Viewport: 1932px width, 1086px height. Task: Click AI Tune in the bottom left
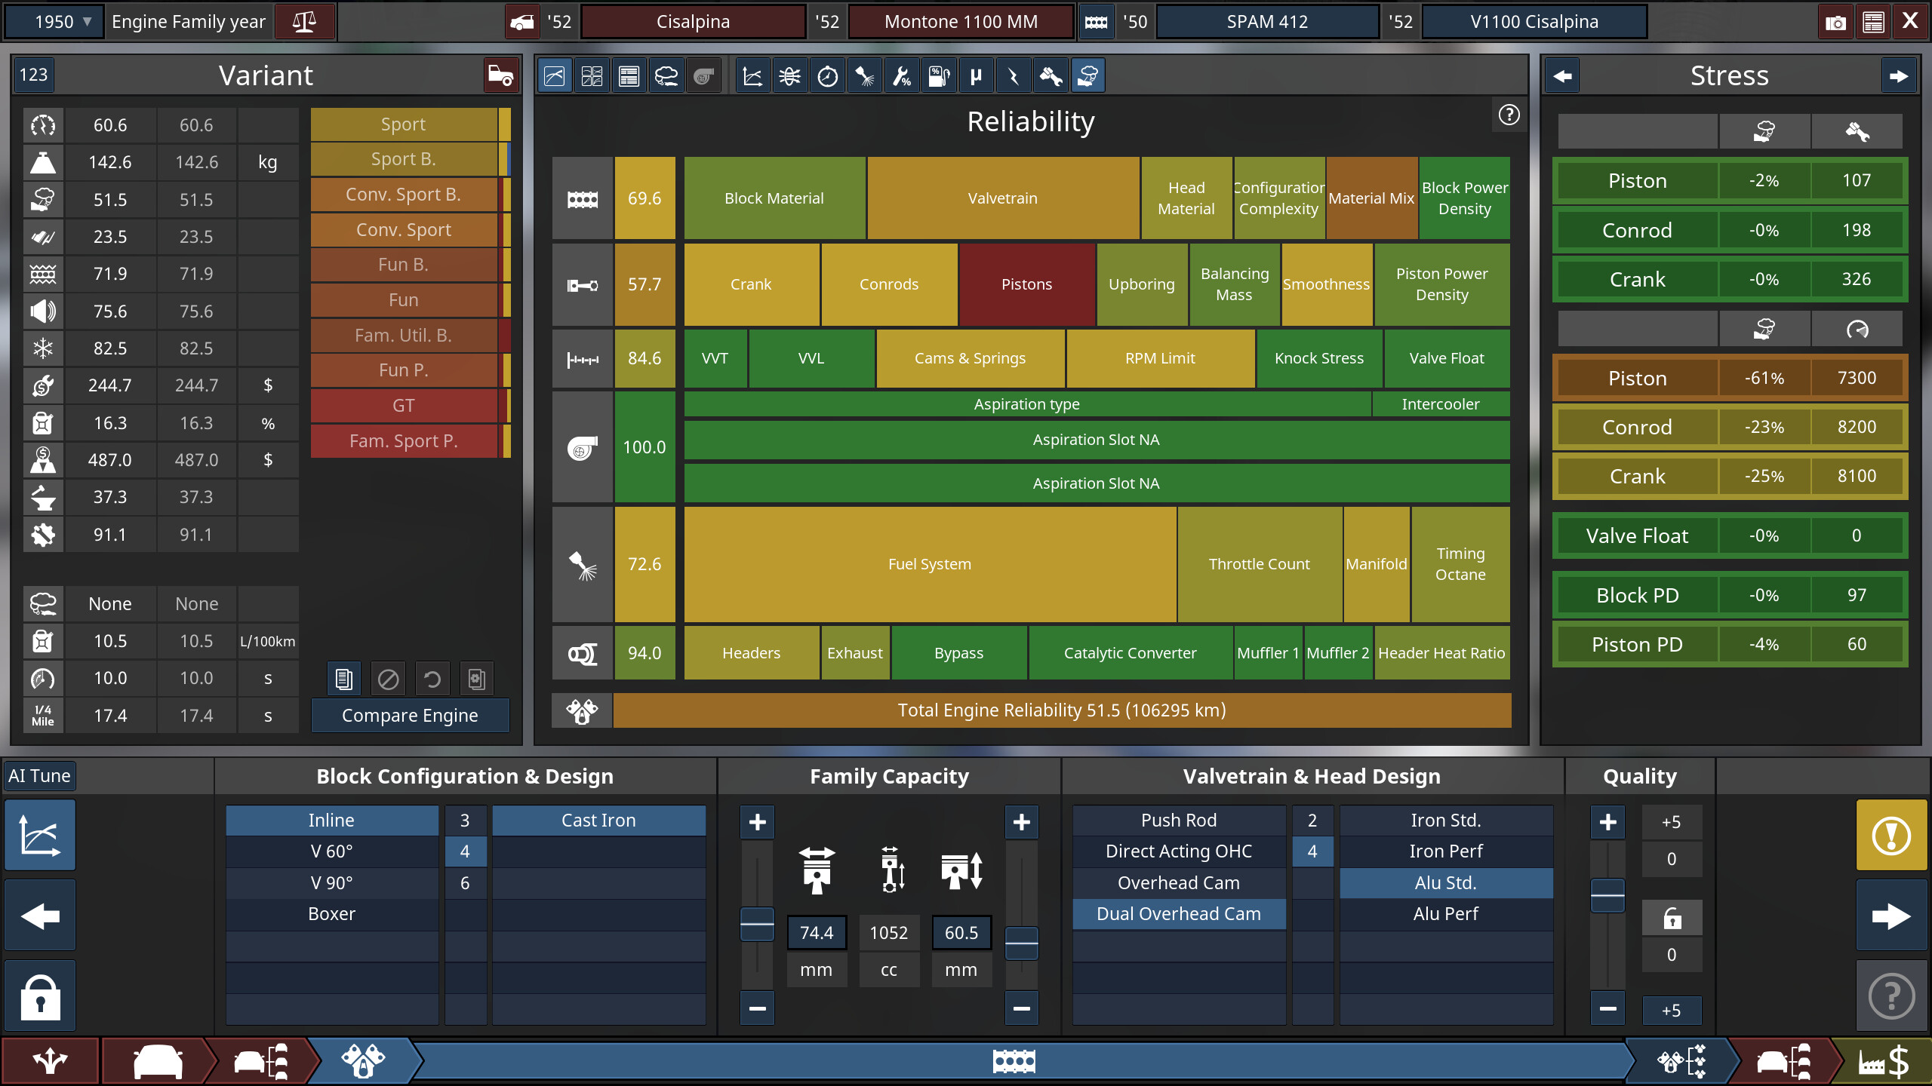coord(39,775)
